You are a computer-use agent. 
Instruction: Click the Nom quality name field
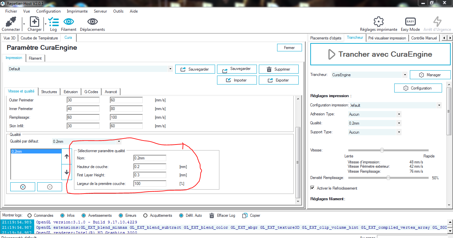click(150, 158)
